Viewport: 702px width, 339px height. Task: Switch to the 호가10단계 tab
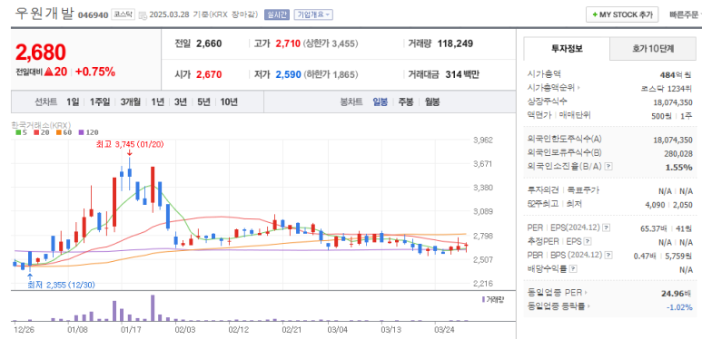coord(653,49)
